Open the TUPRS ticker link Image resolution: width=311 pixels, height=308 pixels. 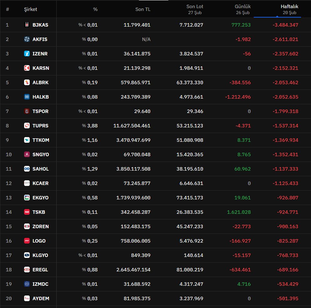[x=40, y=126]
